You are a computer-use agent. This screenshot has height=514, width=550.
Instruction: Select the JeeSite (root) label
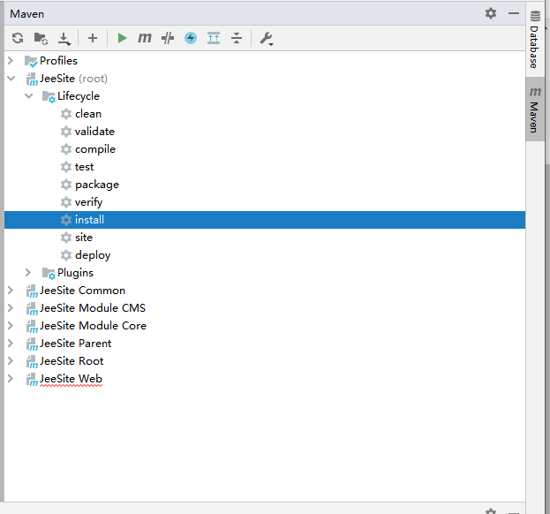coord(73,79)
